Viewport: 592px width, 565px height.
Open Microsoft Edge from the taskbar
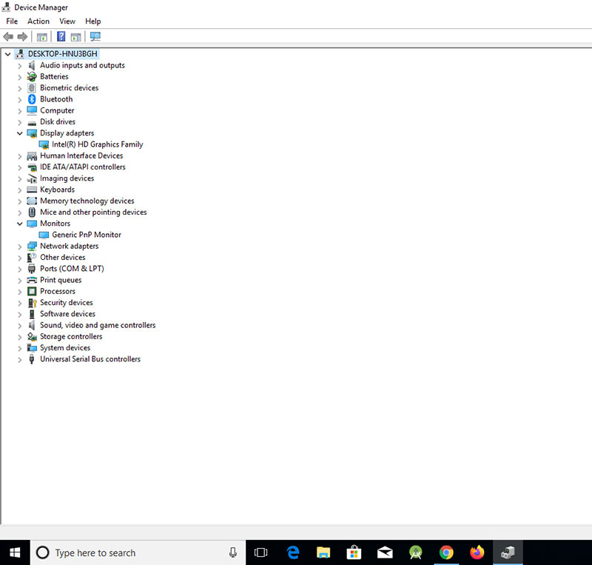293,552
